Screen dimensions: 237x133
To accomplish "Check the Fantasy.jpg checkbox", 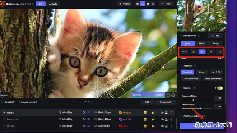I will click(4, 119).
